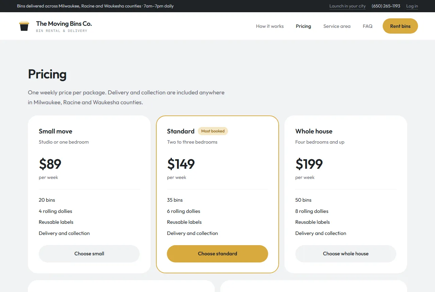Viewport: 435px width, 292px height.
Task: Go to the Pricing nav item
Action: [x=303, y=26]
